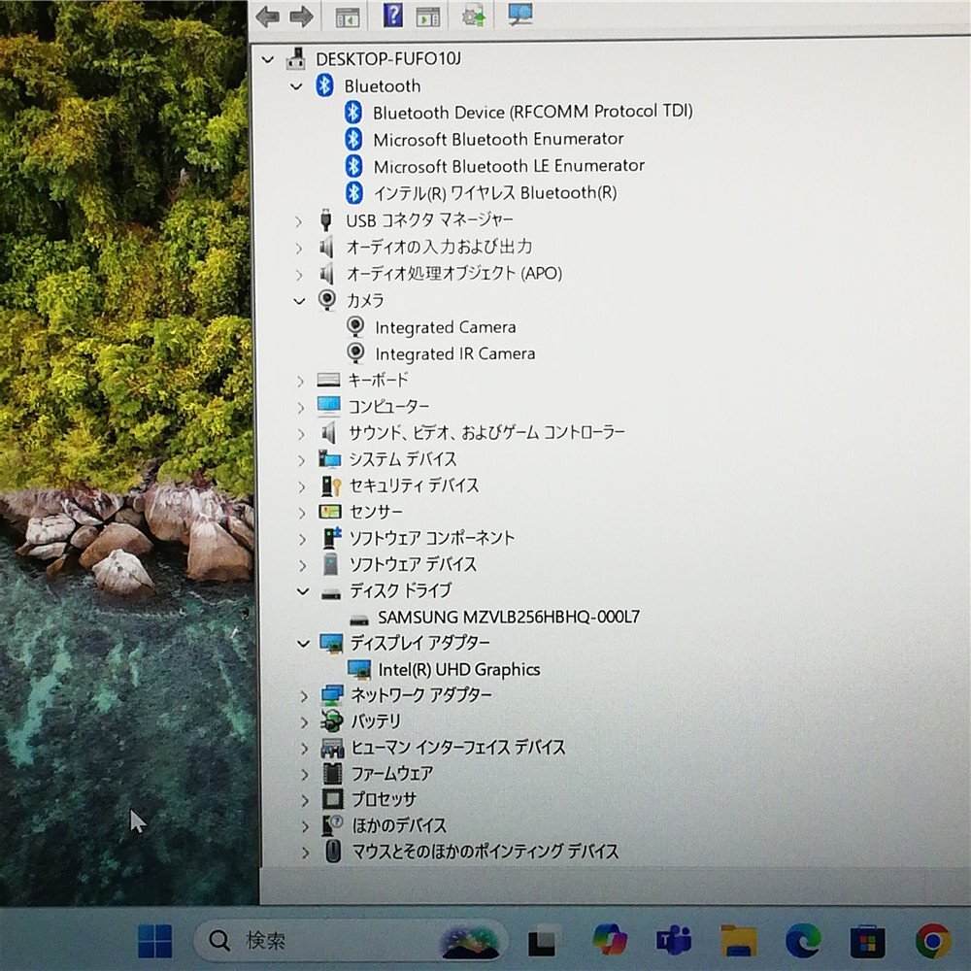Screen dimensions: 971x971
Task: Expand オーディオ処理オブジェクト (APO) category
Action: pyautogui.click(x=300, y=275)
